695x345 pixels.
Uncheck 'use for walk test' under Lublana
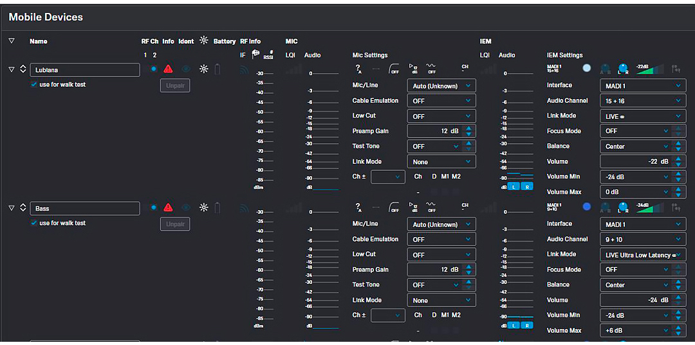pyautogui.click(x=34, y=85)
